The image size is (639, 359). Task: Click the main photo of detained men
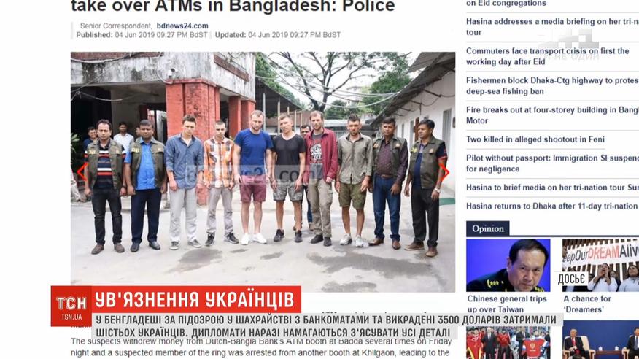point(263,171)
